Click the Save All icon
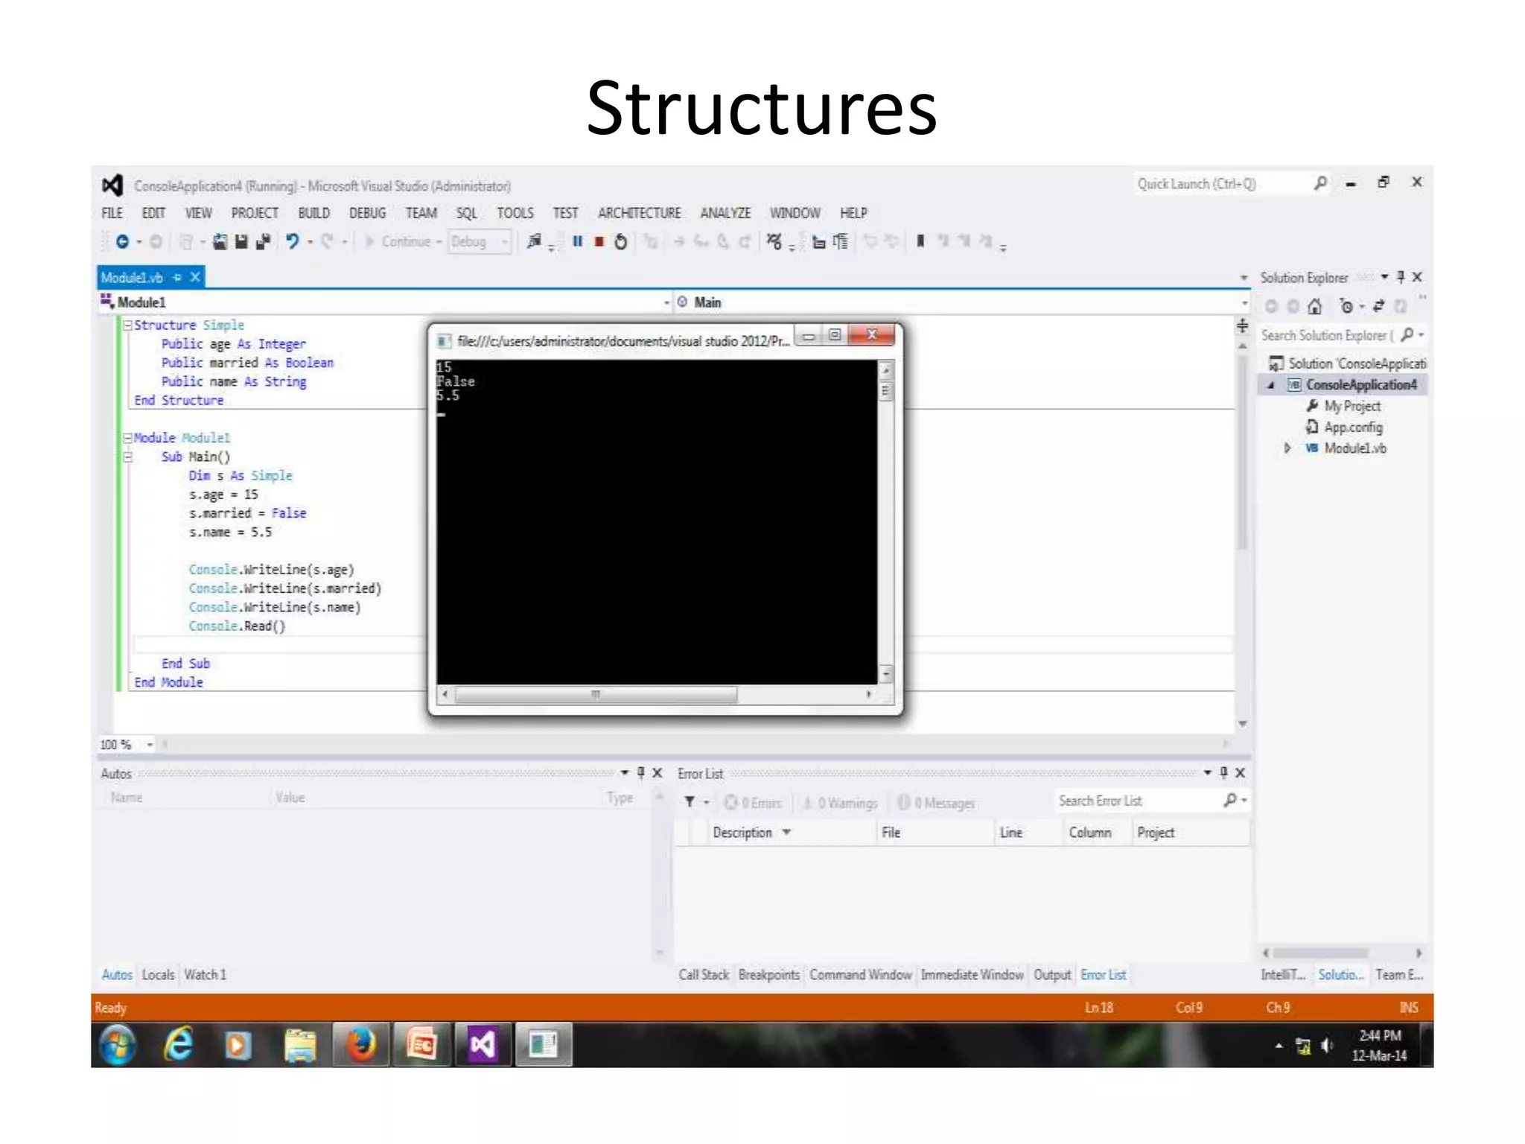The image size is (1525, 1144). [263, 241]
